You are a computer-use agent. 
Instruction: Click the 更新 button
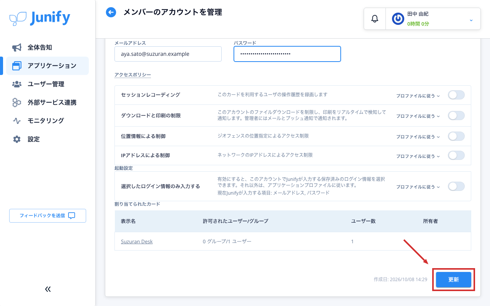454,280
